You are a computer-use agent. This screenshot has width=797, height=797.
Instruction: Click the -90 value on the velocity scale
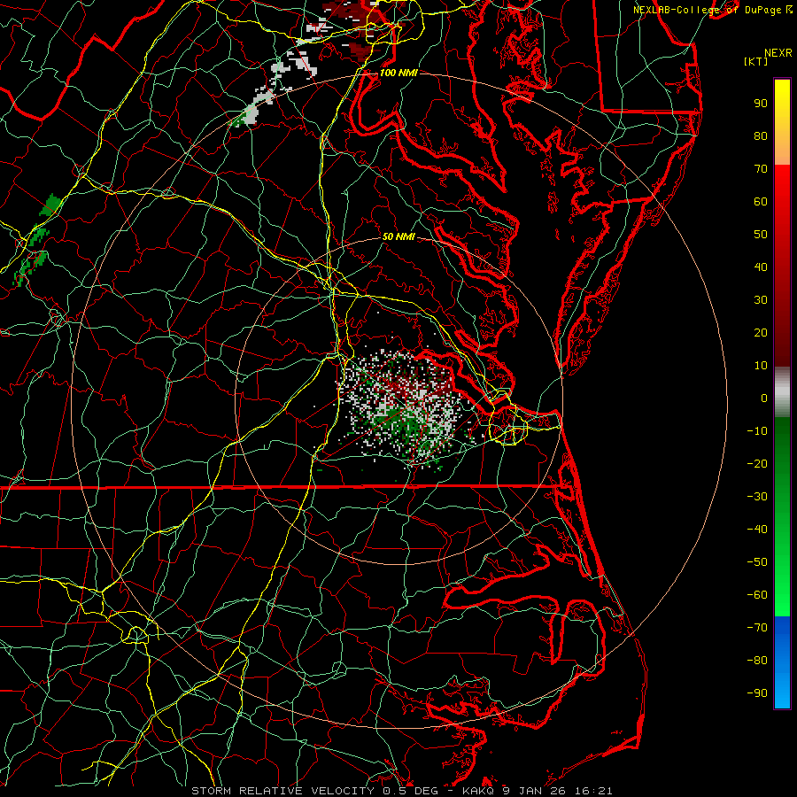tap(757, 693)
